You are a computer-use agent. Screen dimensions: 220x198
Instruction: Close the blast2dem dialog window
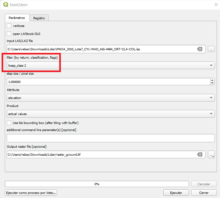[215, 4]
